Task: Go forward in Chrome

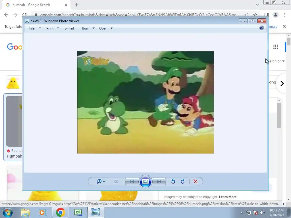Action: point(15,15)
